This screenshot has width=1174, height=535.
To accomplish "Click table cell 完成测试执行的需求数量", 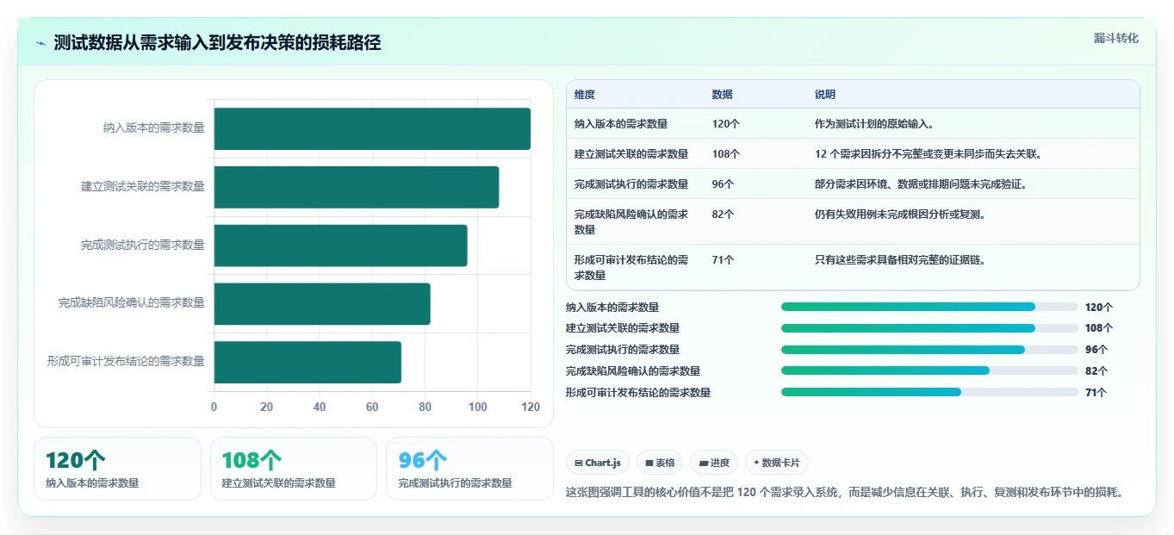I will (631, 184).
